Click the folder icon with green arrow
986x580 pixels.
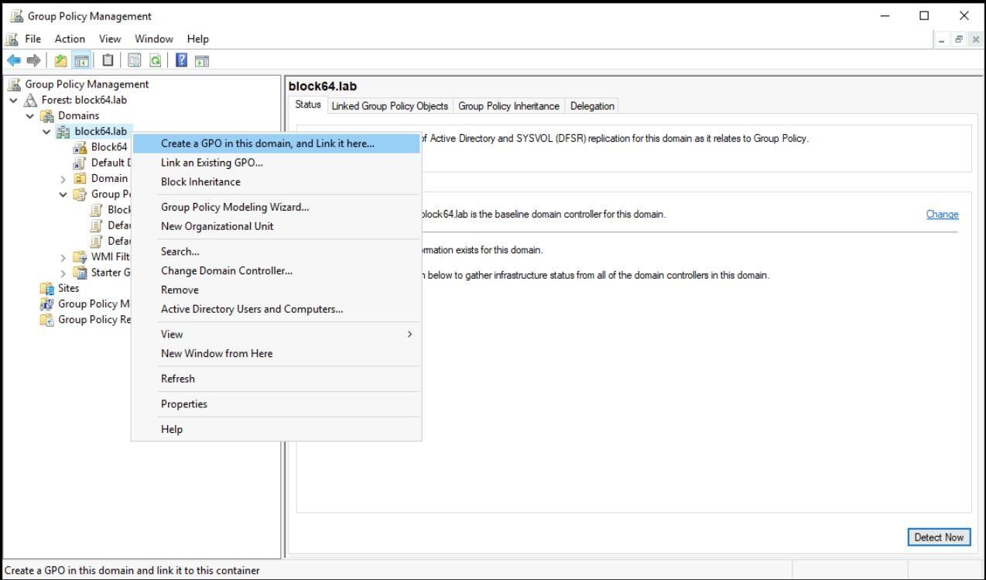tap(62, 60)
